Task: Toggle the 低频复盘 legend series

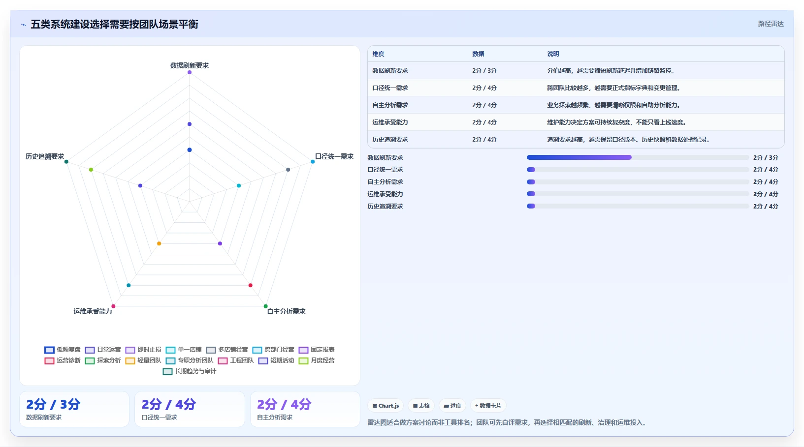Action: click(63, 350)
